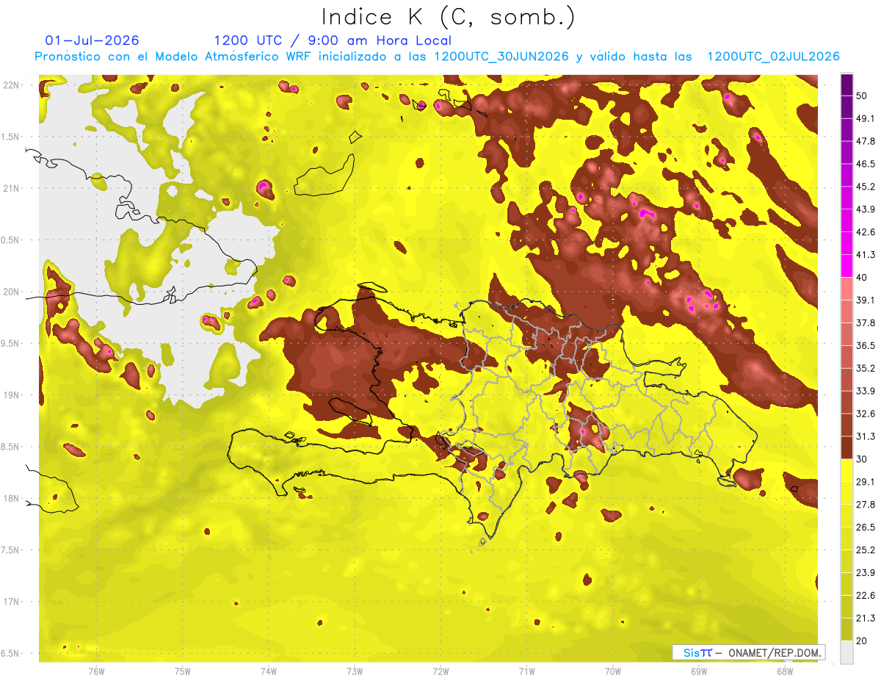Screen dimensions: 881x681
Task: Click the '68W' longitude axis label
Action: [785, 671]
